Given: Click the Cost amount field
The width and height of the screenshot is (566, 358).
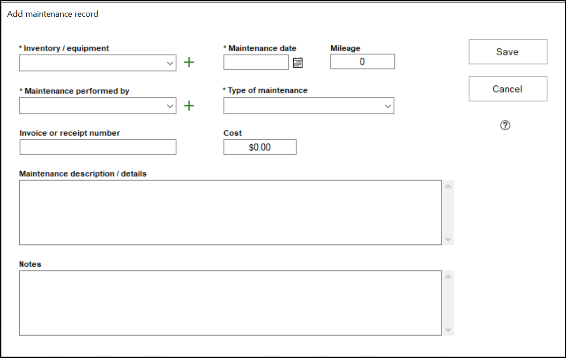Looking at the screenshot, I should [x=260, y=147].
